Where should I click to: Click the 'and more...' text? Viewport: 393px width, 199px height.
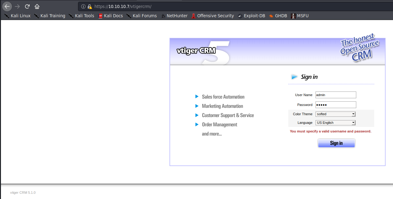(212, 134)
